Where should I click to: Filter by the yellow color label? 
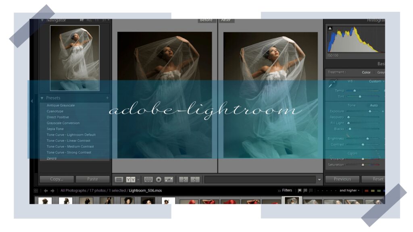[x=373, y=191]
